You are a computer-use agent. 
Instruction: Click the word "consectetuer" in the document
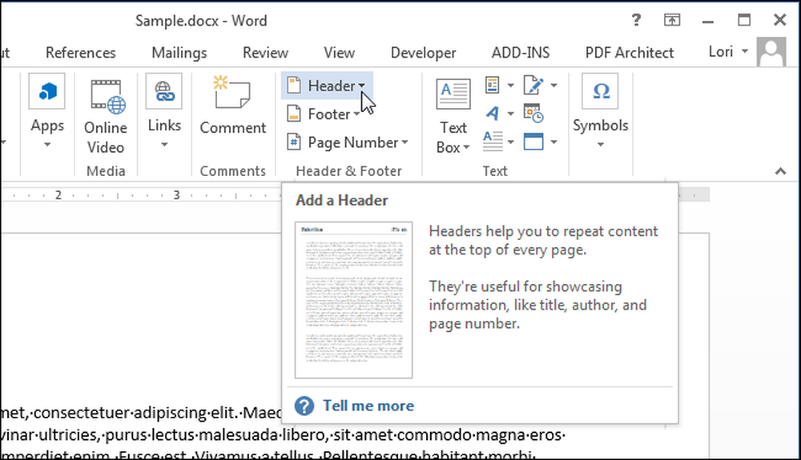coord(82,413)
